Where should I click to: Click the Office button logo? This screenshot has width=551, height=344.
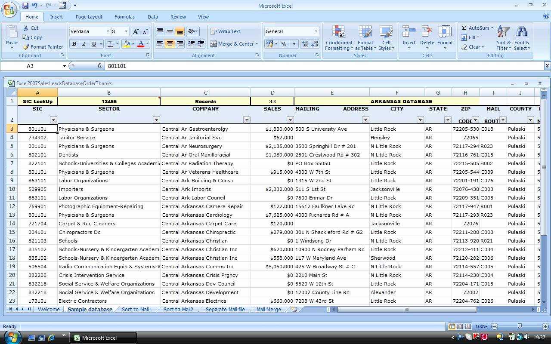click(x=9, y=10)
